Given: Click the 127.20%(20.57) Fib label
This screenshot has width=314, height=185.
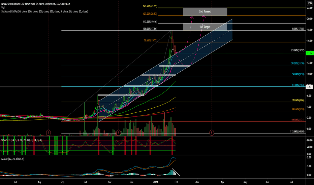Looking at the screenshot, I should [x=150, y=14].
